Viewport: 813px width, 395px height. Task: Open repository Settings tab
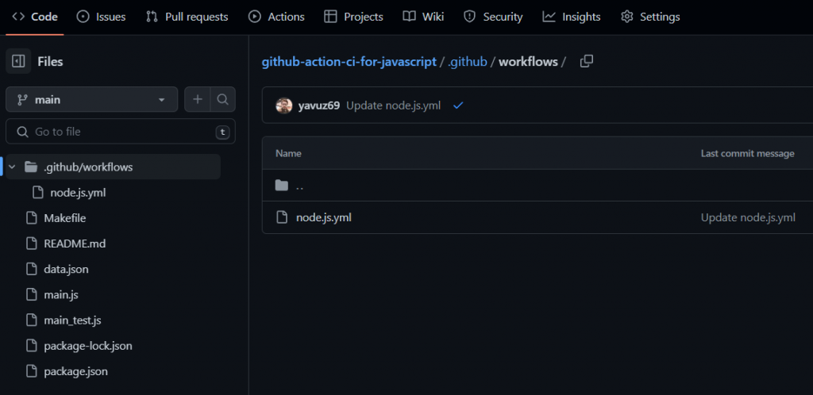tap(650, 17)
